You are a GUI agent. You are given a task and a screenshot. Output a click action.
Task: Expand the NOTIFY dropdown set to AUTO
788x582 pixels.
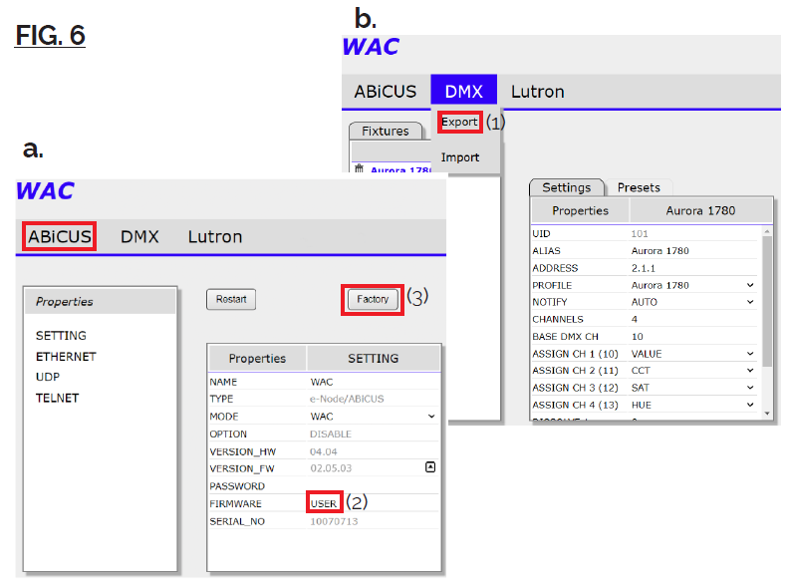tap(749, 302)
